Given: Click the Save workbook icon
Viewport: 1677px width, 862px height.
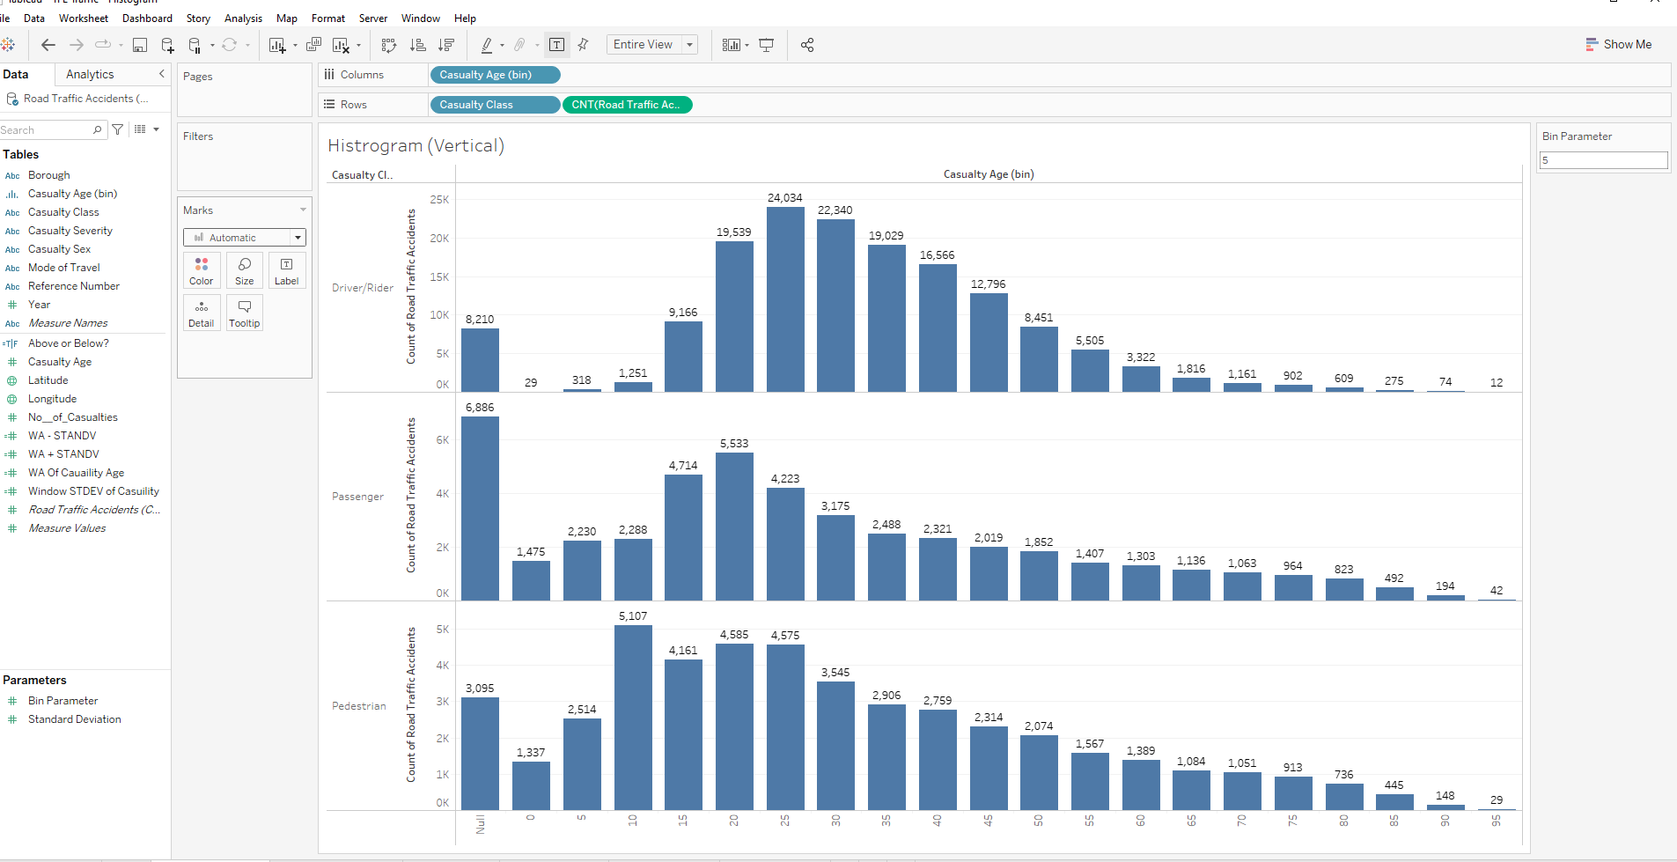Looking at the screenshot, I should [x=140, y=45].
